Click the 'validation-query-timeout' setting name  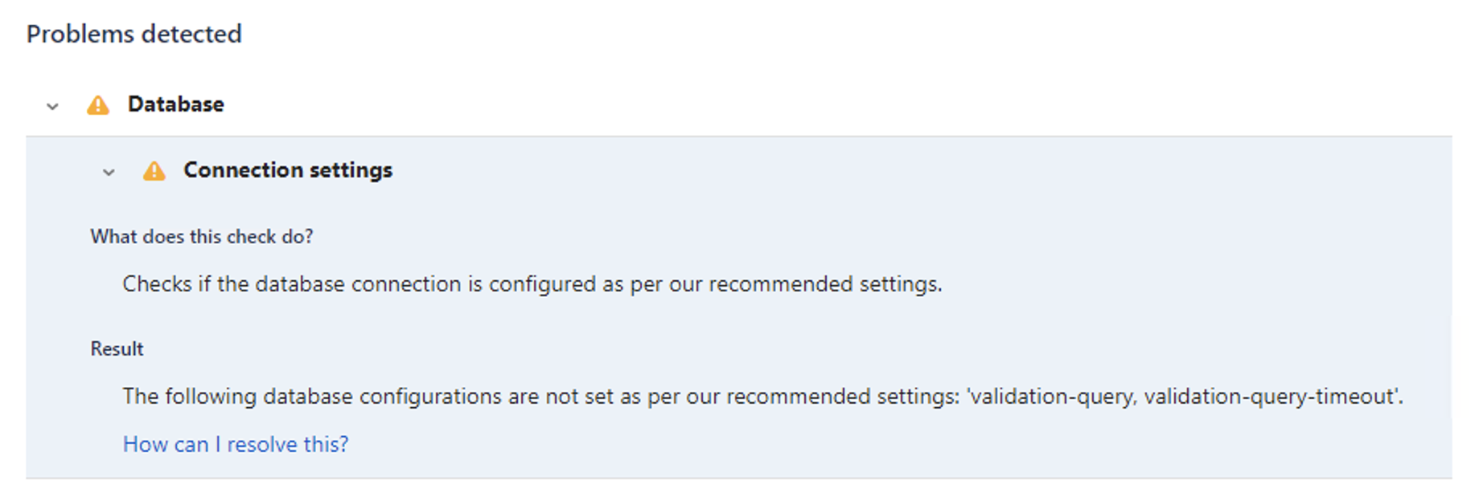[1269, 397]
